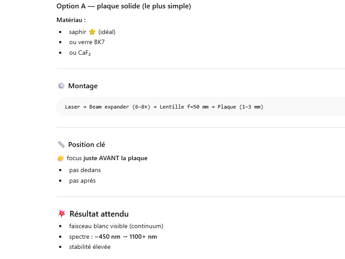Click the ou CaF₂ bullet item
The image size is (345, 259).
[80, 53]
